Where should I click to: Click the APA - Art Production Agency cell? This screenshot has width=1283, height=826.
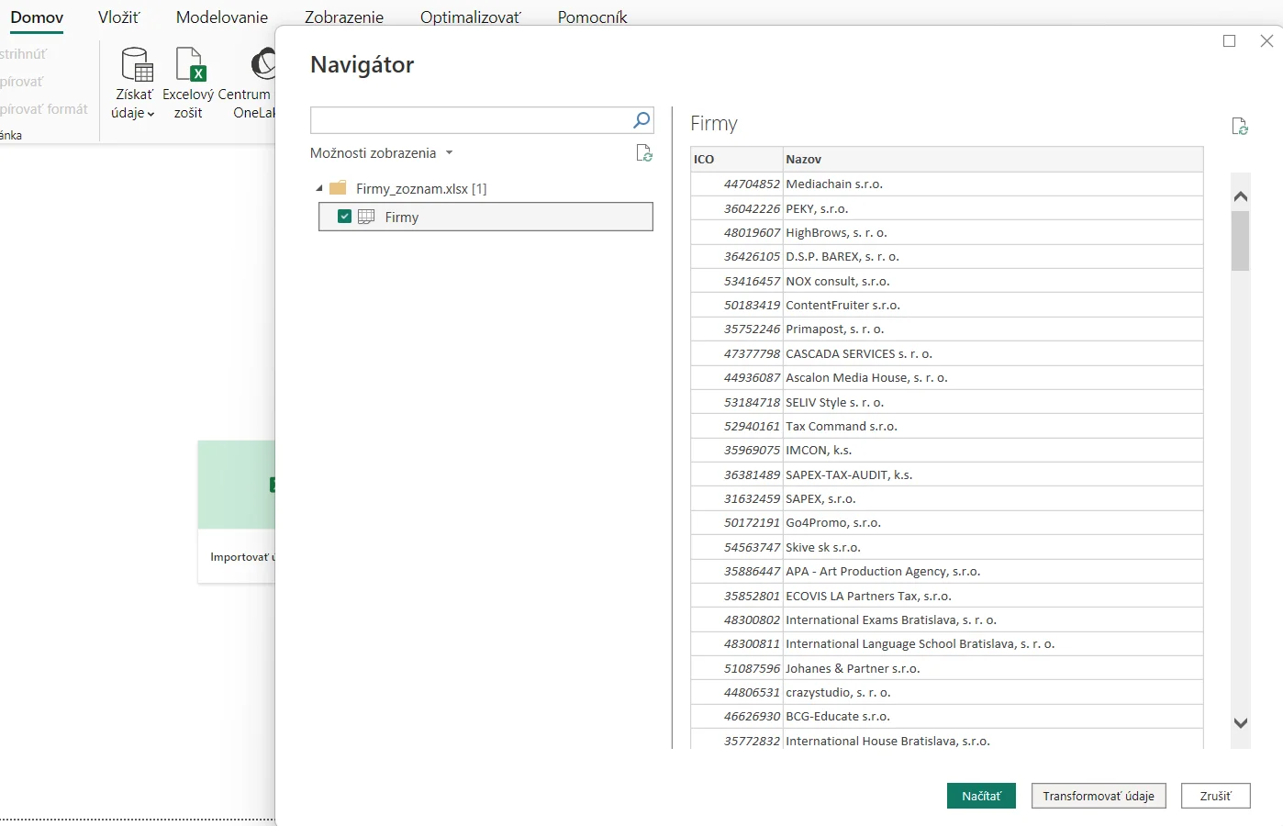(993, 571)
